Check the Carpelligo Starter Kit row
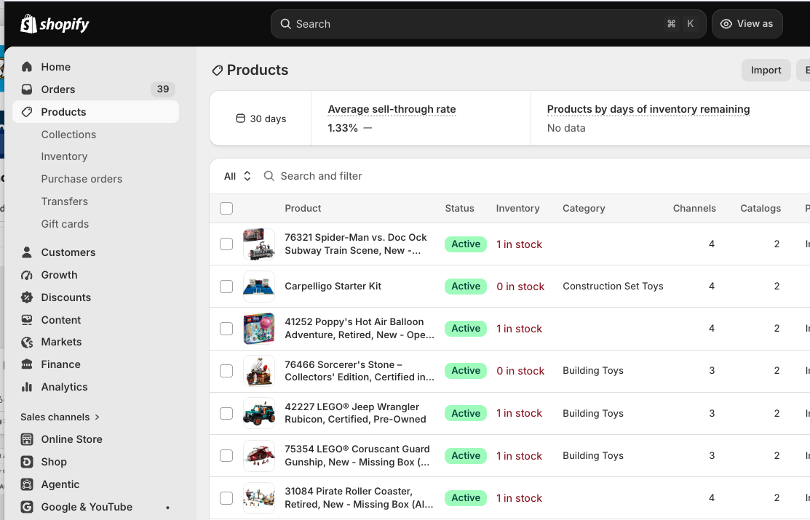The width and height of the screenshot is (810, 520). (226, 286)
